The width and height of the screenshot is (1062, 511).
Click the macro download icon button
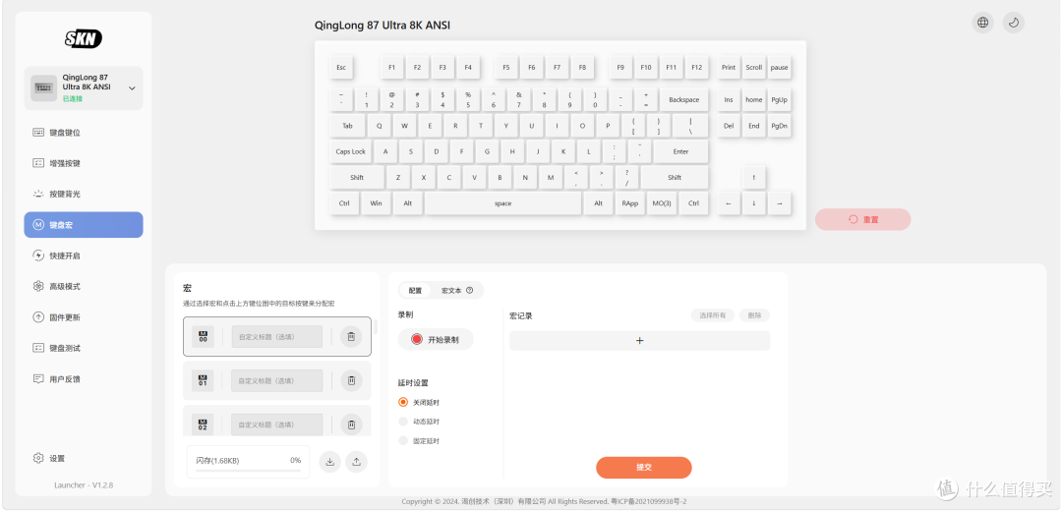pos(329,462)
